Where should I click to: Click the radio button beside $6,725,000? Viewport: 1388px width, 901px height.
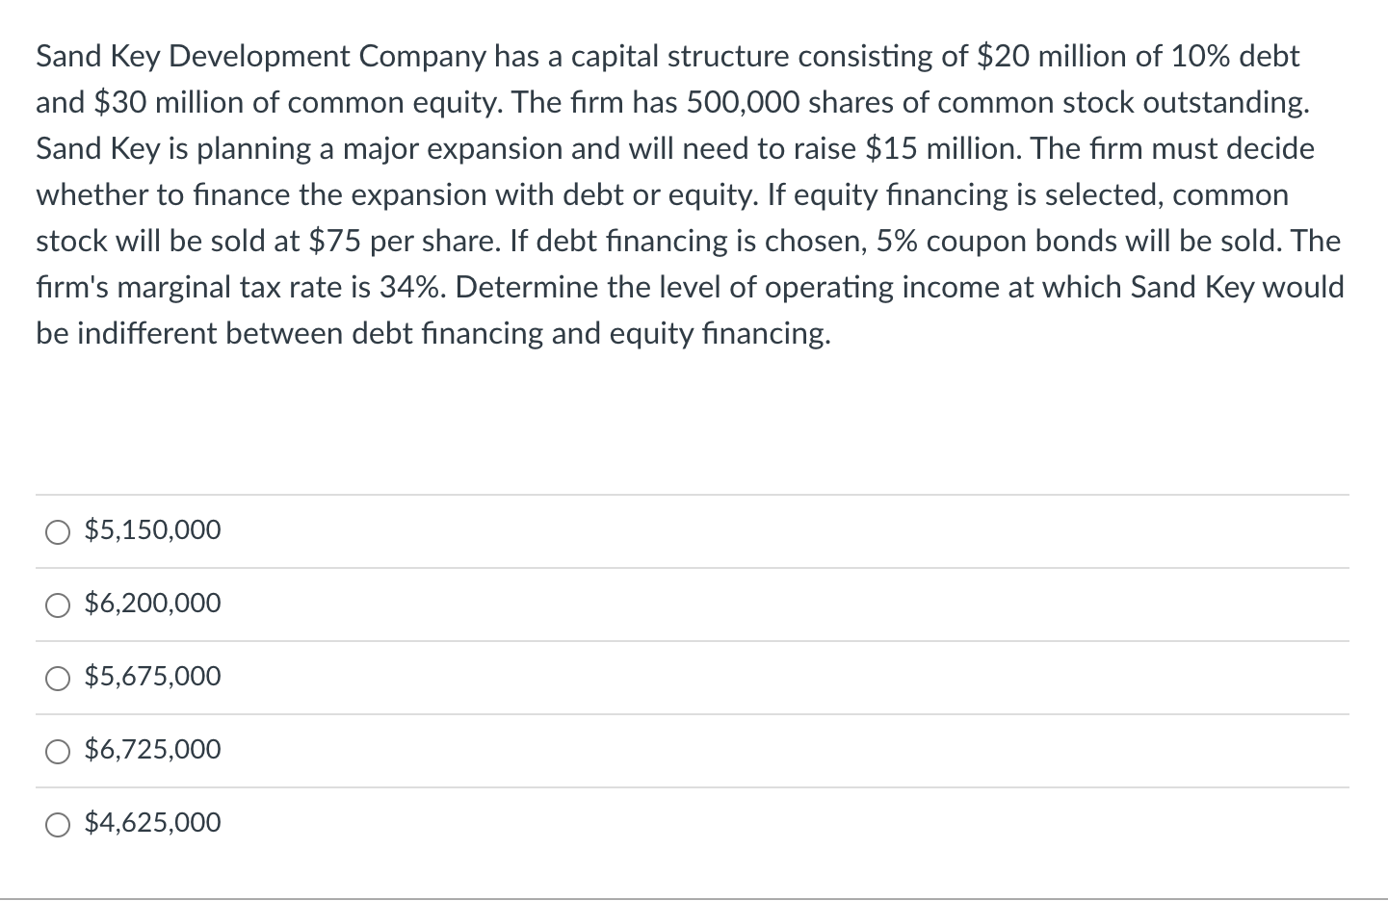[58, 751]
